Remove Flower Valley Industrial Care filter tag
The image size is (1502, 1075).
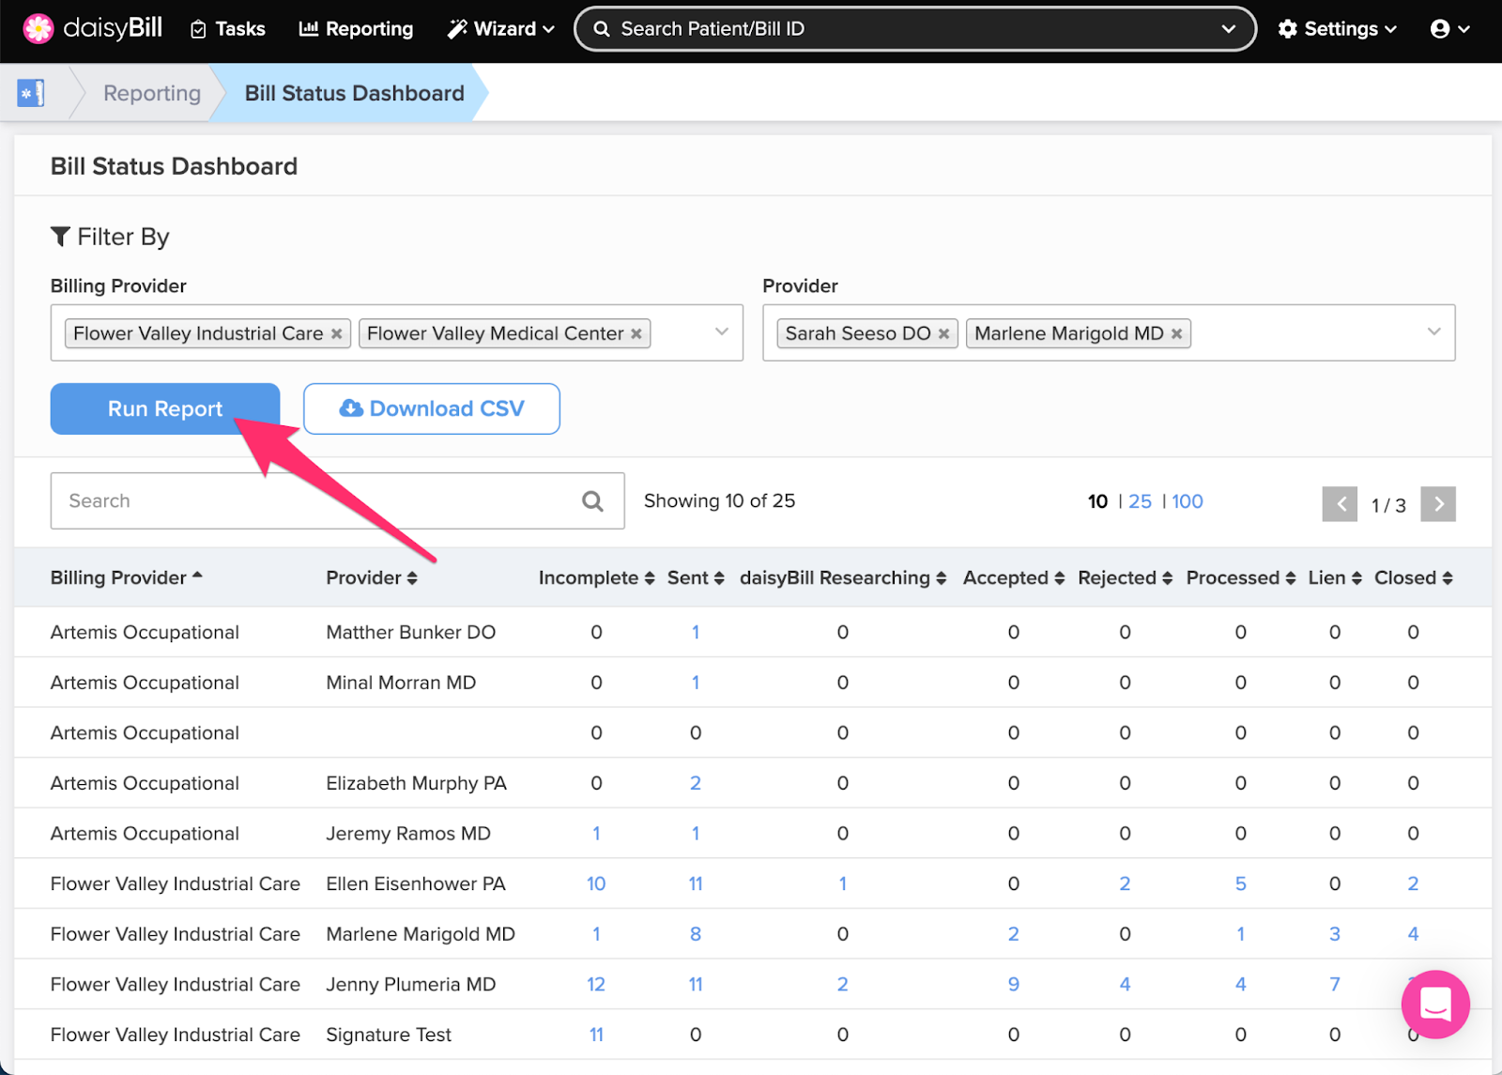click(336, 334)
